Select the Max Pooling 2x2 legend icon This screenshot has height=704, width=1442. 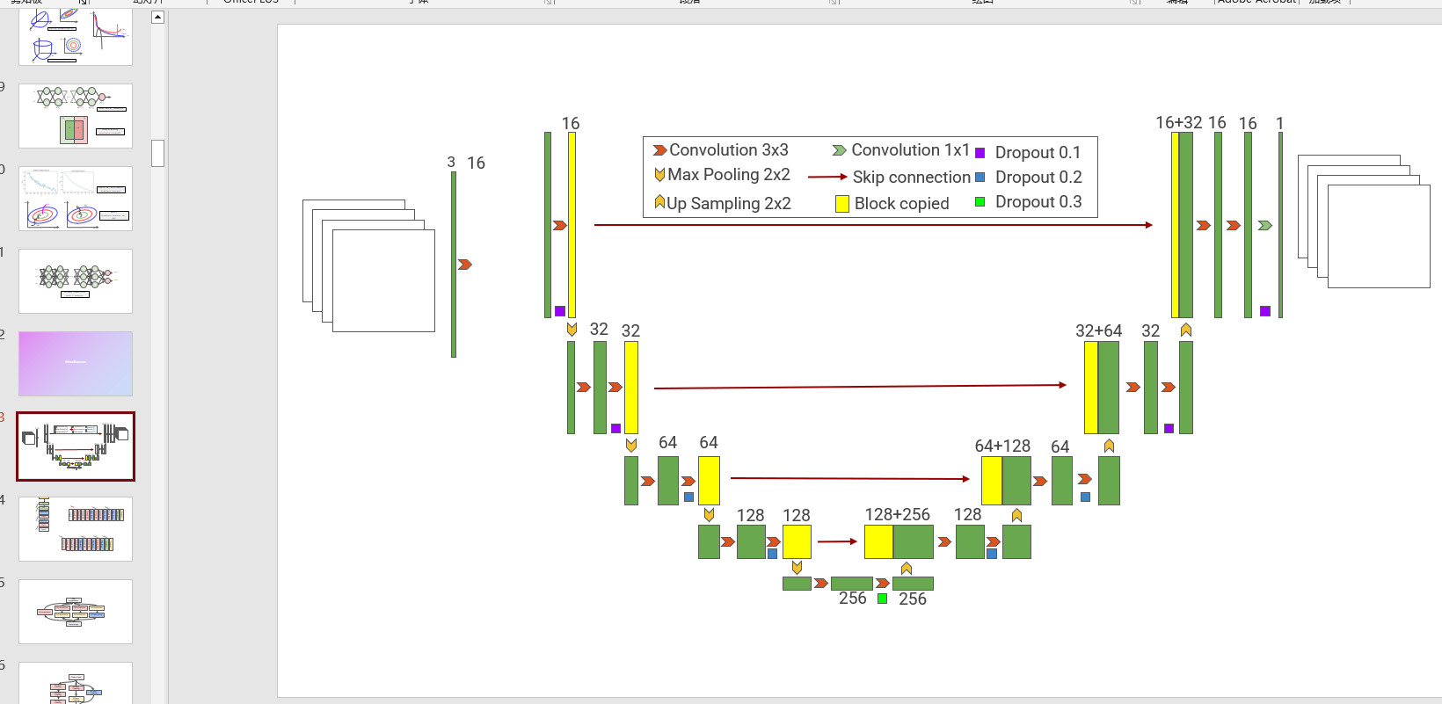pyautogui.click(x=659, y=175)
